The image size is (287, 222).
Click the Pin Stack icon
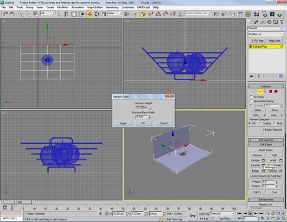251,76
